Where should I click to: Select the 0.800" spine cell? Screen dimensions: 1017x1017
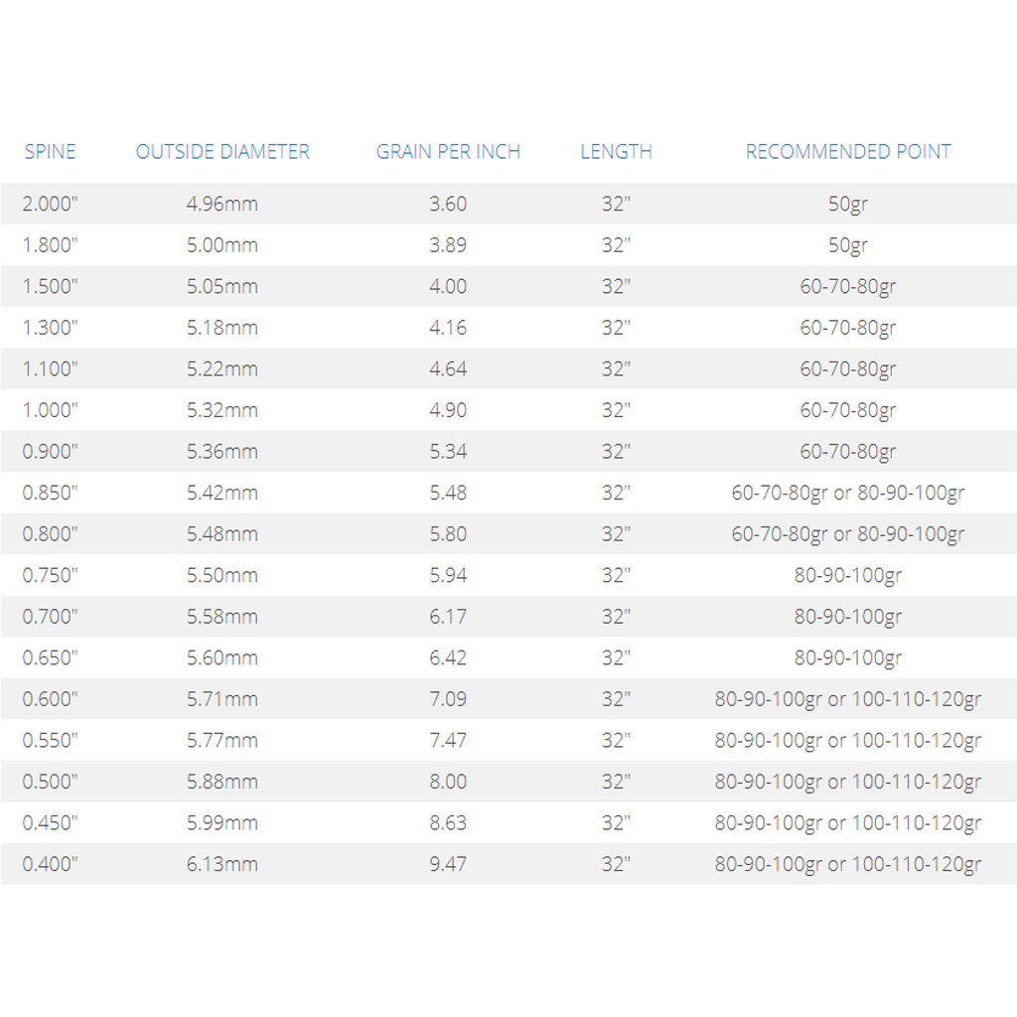click(x=50, y=533)
